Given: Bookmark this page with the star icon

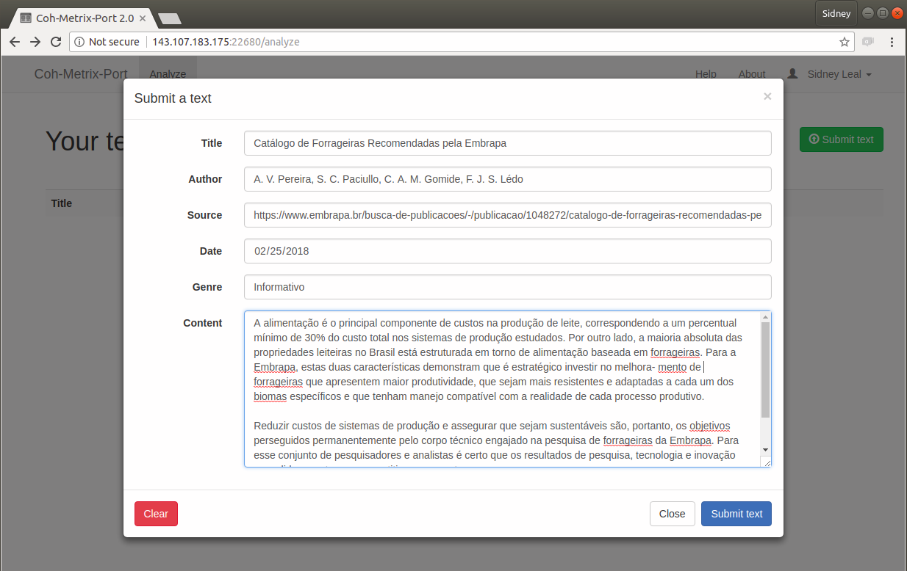Looking at the screenshot, I should tap(845, 42).
